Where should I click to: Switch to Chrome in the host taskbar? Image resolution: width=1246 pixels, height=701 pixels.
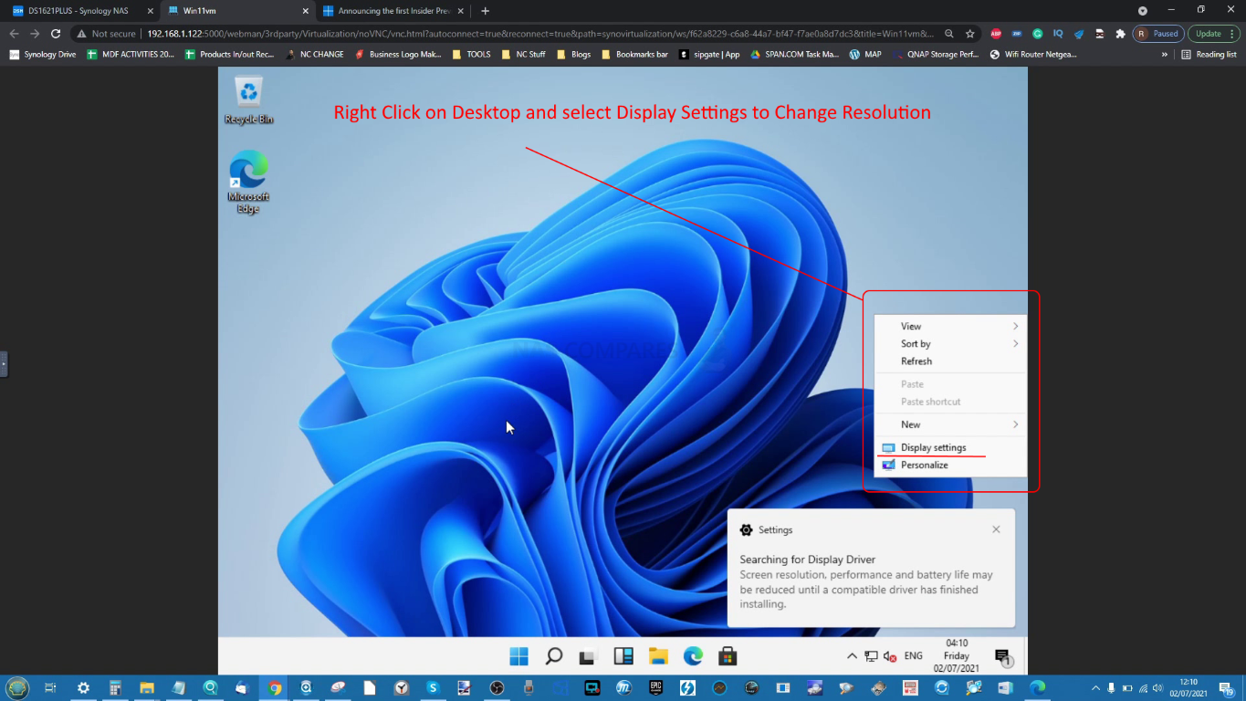tap(274, 687)
